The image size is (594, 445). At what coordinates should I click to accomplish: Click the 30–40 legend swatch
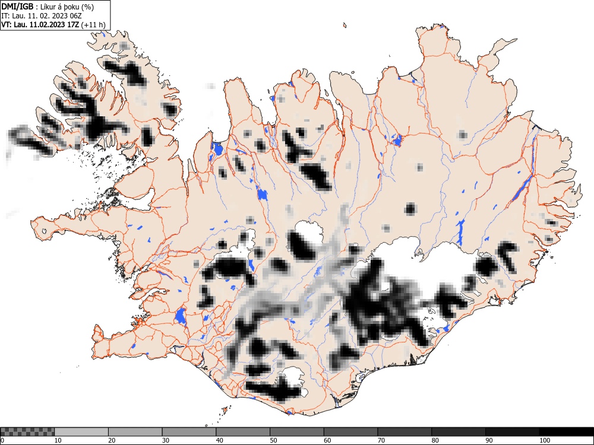(x=189, y=432)
